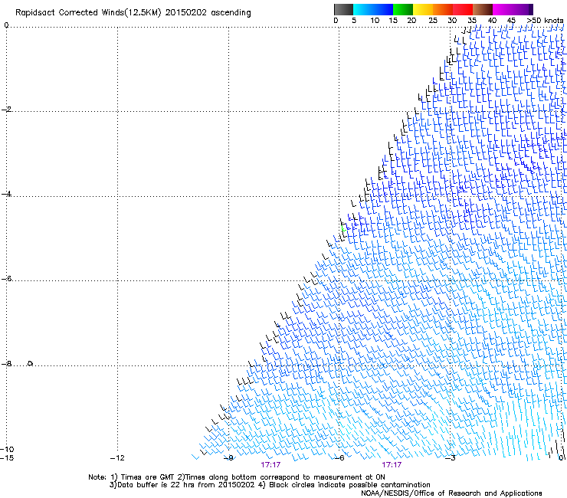Screen dimensions: 567x498
Task: Click the cyan-to-blue 5-15 knots gradient segment
Action: tap(373, 9)
